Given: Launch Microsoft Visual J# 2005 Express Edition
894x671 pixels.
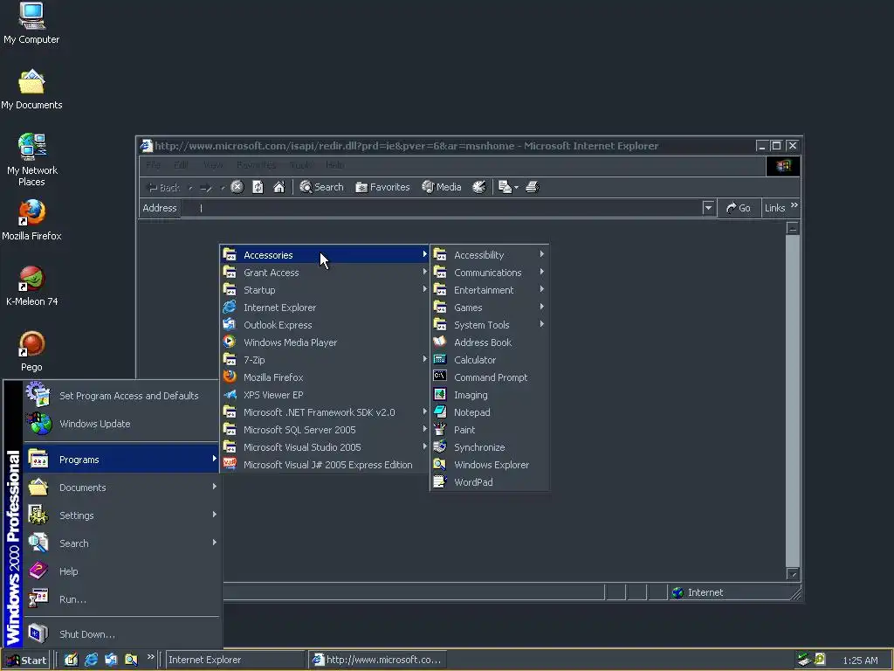Looking at the screenshot, I should [x=325, y=465].
